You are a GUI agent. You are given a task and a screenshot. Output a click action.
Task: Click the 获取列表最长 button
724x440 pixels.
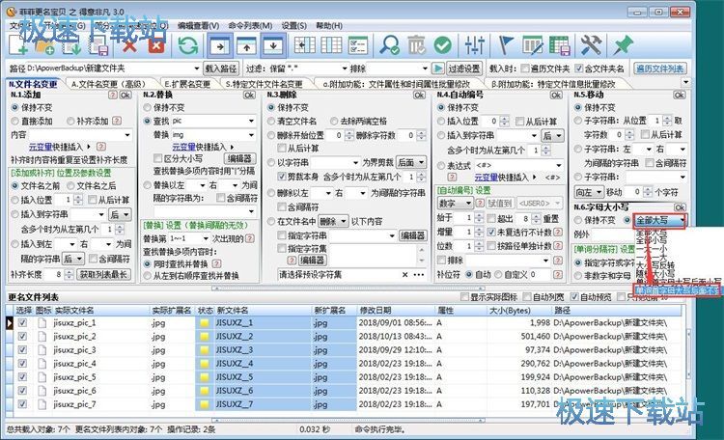click(103, 274)
